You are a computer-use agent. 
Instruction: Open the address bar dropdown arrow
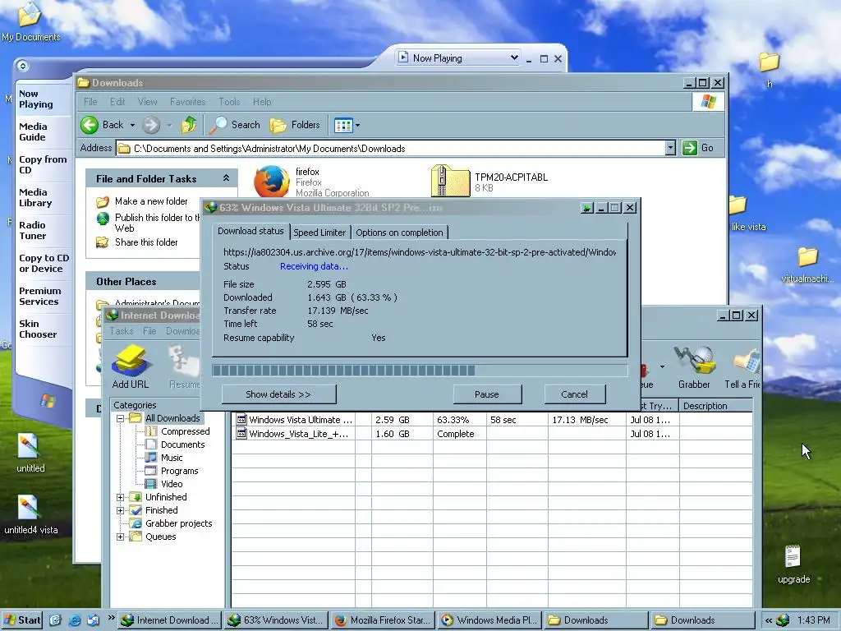[x=670, y=148]
